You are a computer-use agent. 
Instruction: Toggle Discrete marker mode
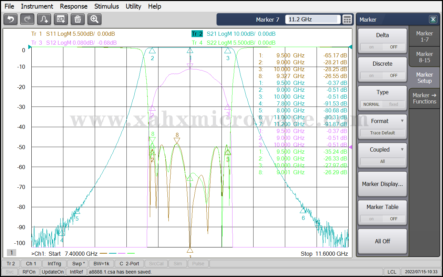click(382, 69)
